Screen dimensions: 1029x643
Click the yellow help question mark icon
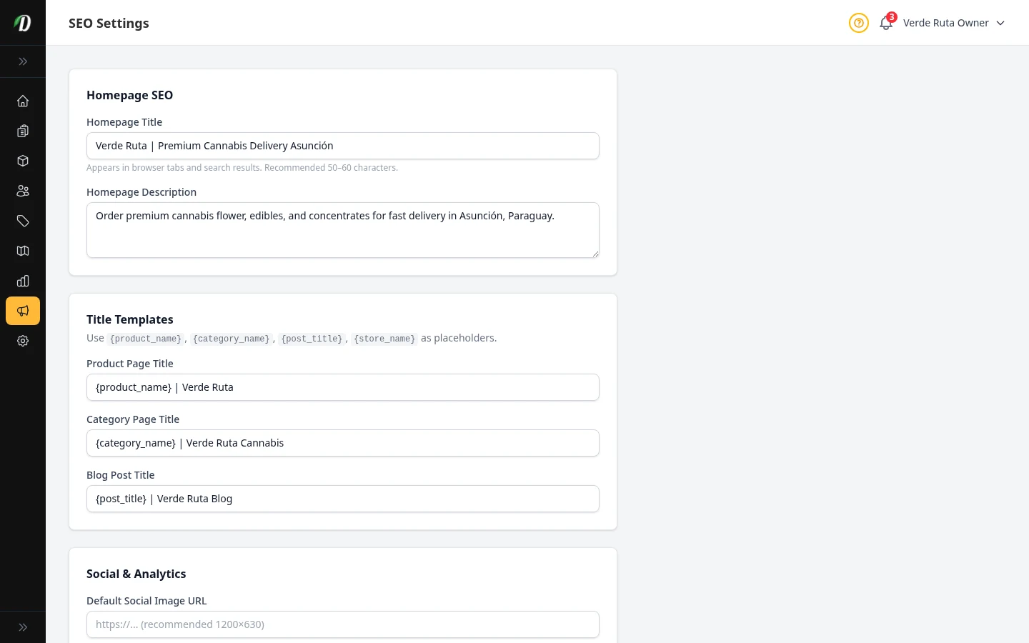[x=858, y=23]
